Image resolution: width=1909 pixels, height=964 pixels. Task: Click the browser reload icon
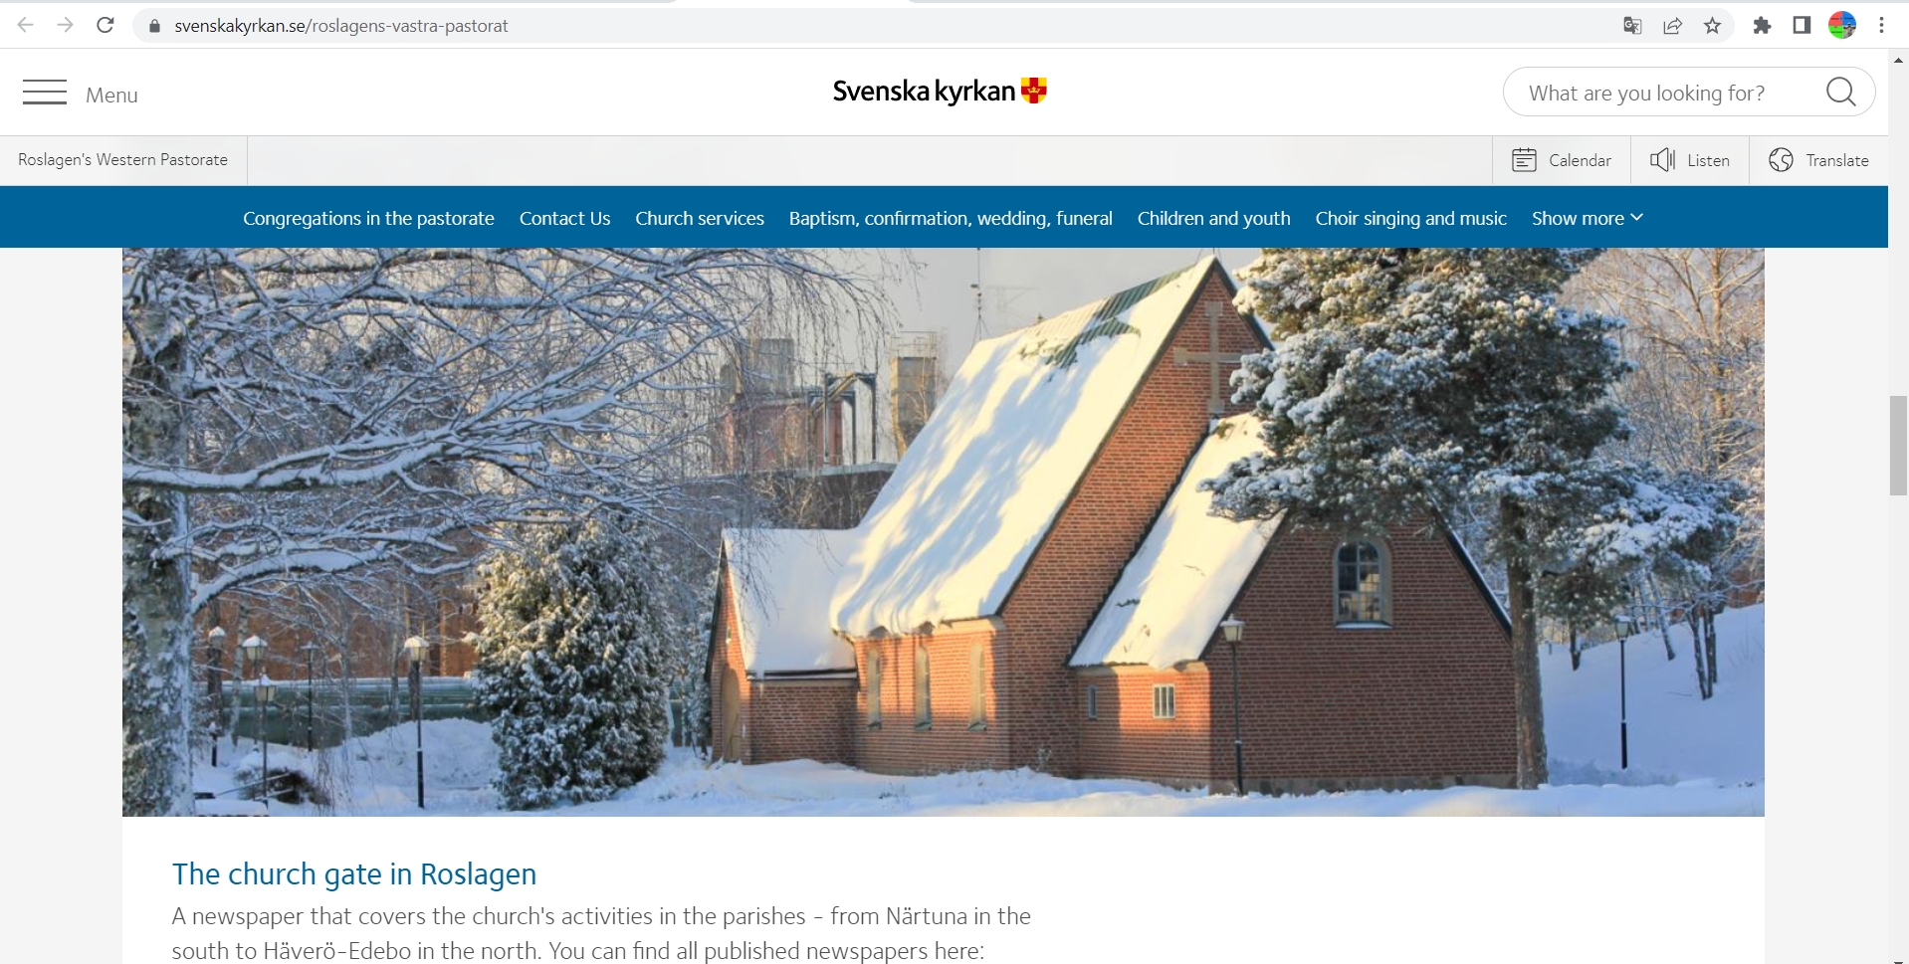pyautogui.click(x=106, y=26)
